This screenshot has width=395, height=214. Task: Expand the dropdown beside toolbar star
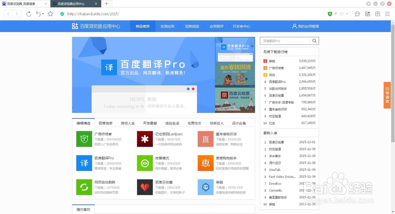pos(347,14)
